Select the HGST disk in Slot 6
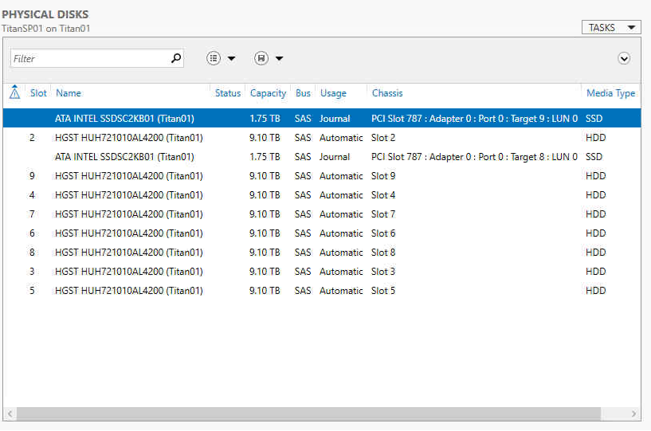 (x=322, y=233)
